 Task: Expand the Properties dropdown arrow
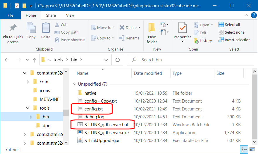click(182, 41)
